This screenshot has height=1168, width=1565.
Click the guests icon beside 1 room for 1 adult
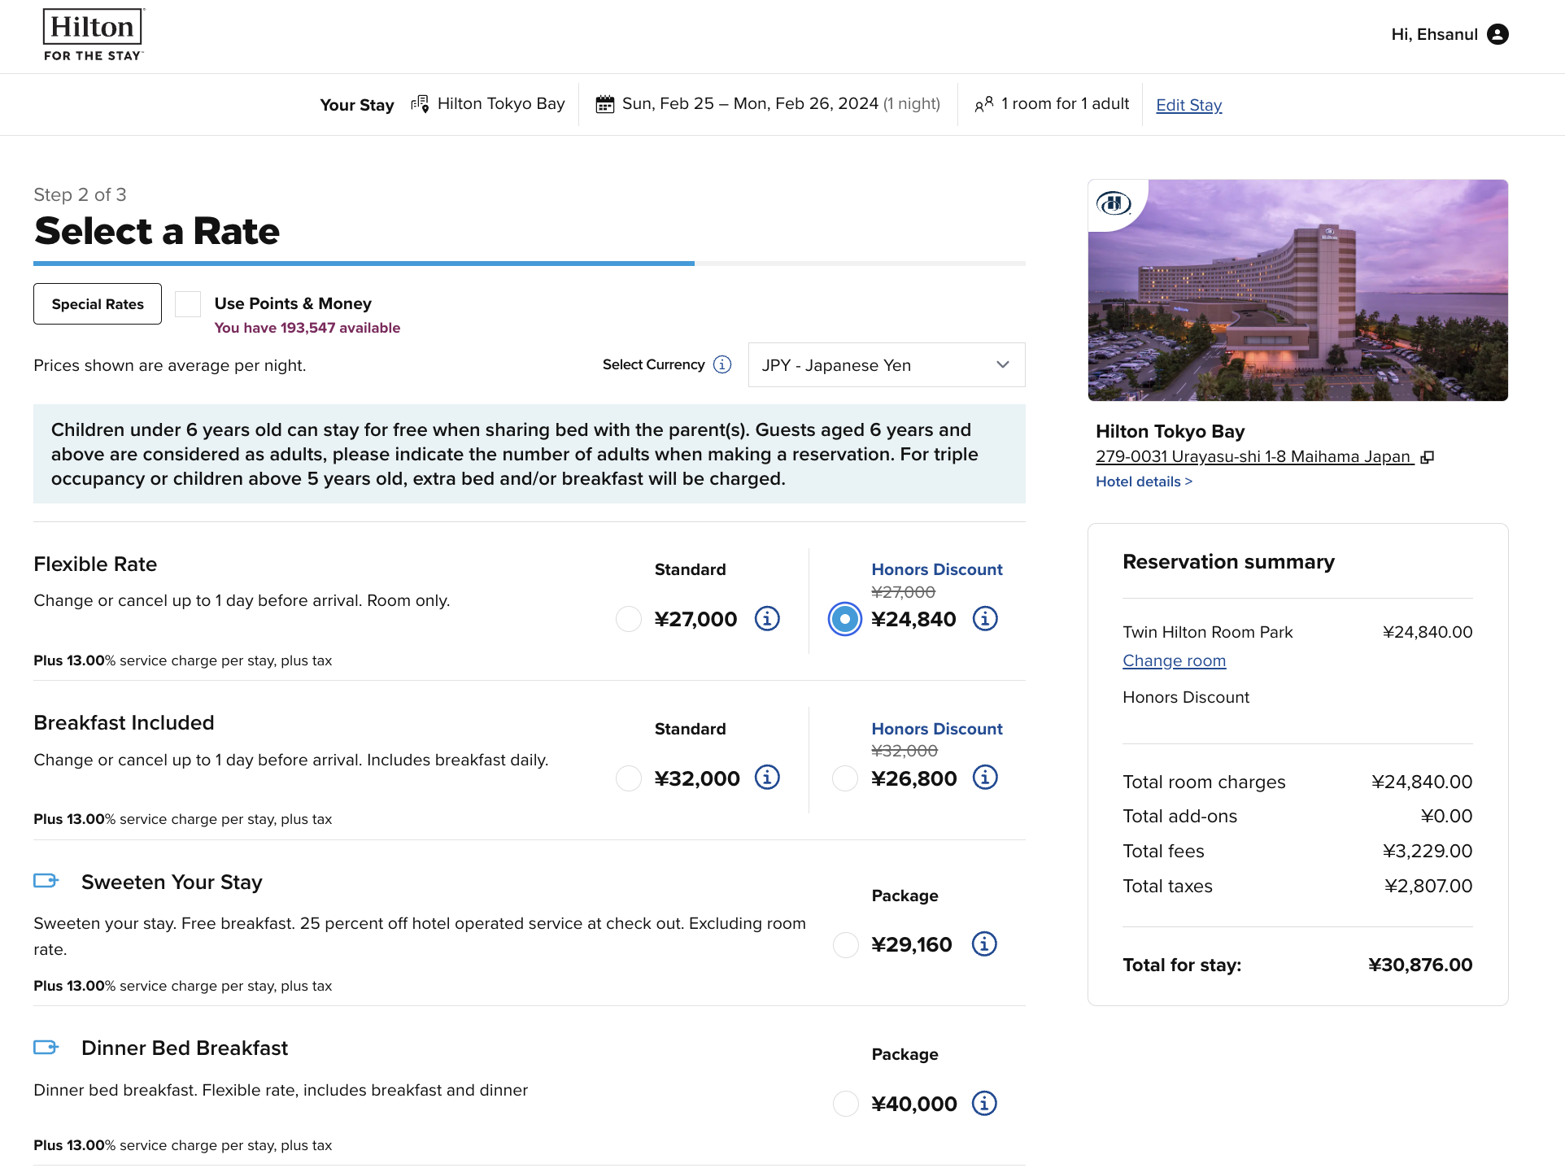coord(983,104)
